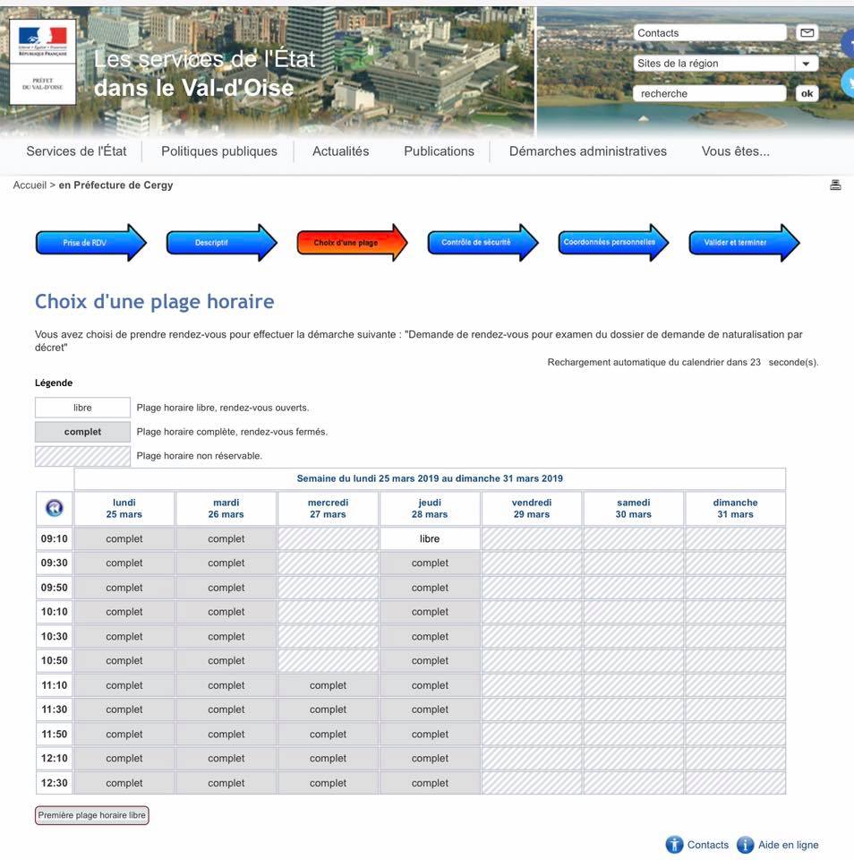
Task: Click the envelope icon next to Contacts
Action: click(x=807, y=33)
